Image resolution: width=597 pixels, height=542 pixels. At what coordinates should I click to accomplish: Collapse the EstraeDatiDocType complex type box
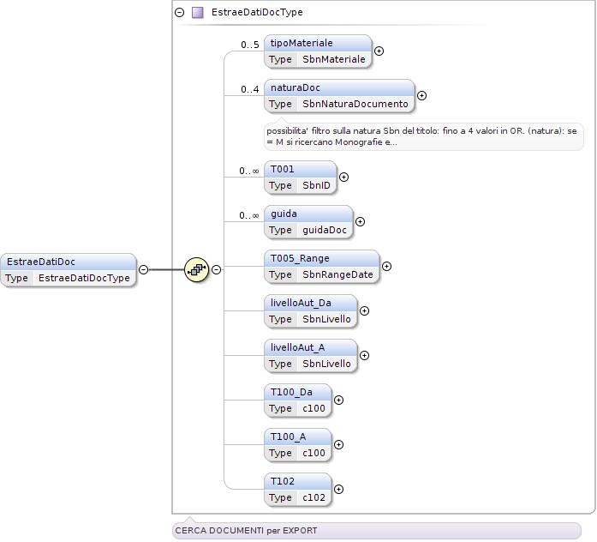(179, 13)
